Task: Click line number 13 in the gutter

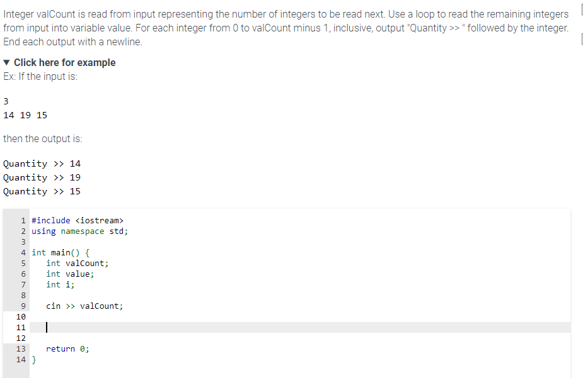Action: 21,348
